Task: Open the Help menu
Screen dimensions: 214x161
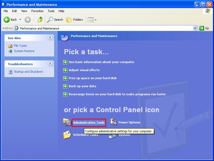Action: tap(62, 11)
